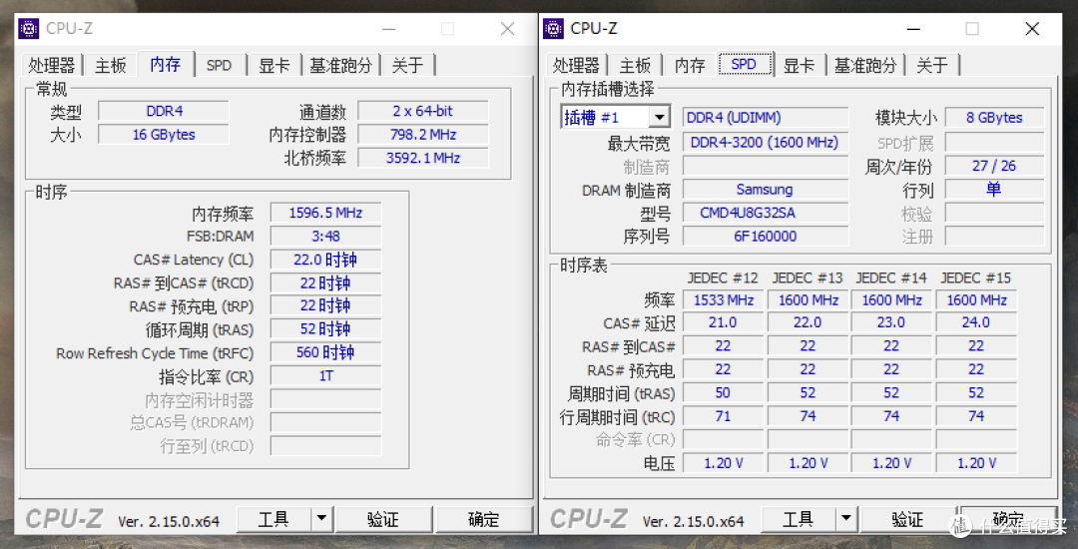The image size is (1078, 549).
Task: Click northbridge frequency 3592.1 MHz value
Action: [423, 158]
